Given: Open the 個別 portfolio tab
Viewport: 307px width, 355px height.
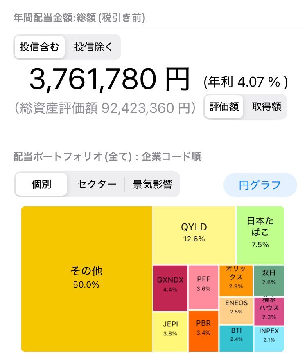Looking at the screenshot, I should tap(41, 184).
